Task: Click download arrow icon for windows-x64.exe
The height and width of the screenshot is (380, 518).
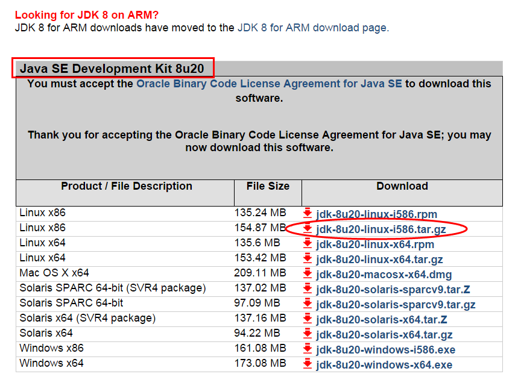Action: click(308, 364)
